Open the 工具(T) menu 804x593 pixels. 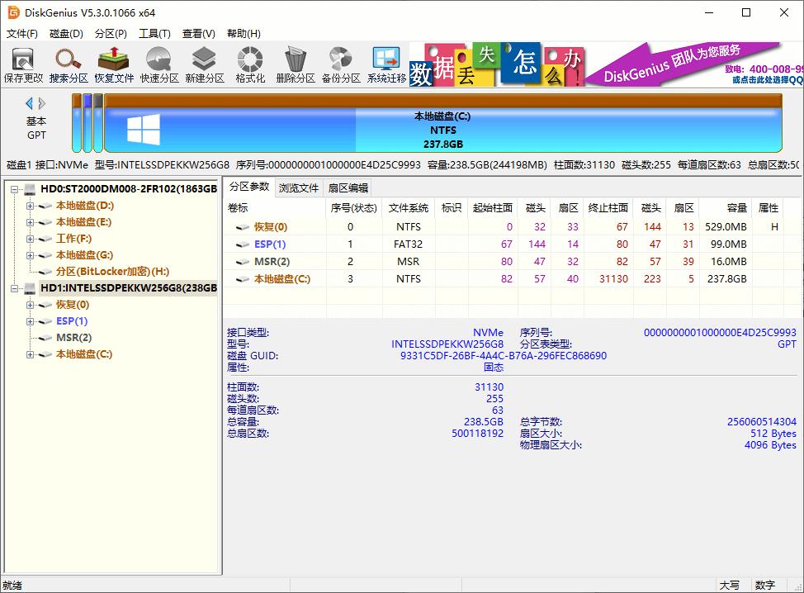[154, 34]
